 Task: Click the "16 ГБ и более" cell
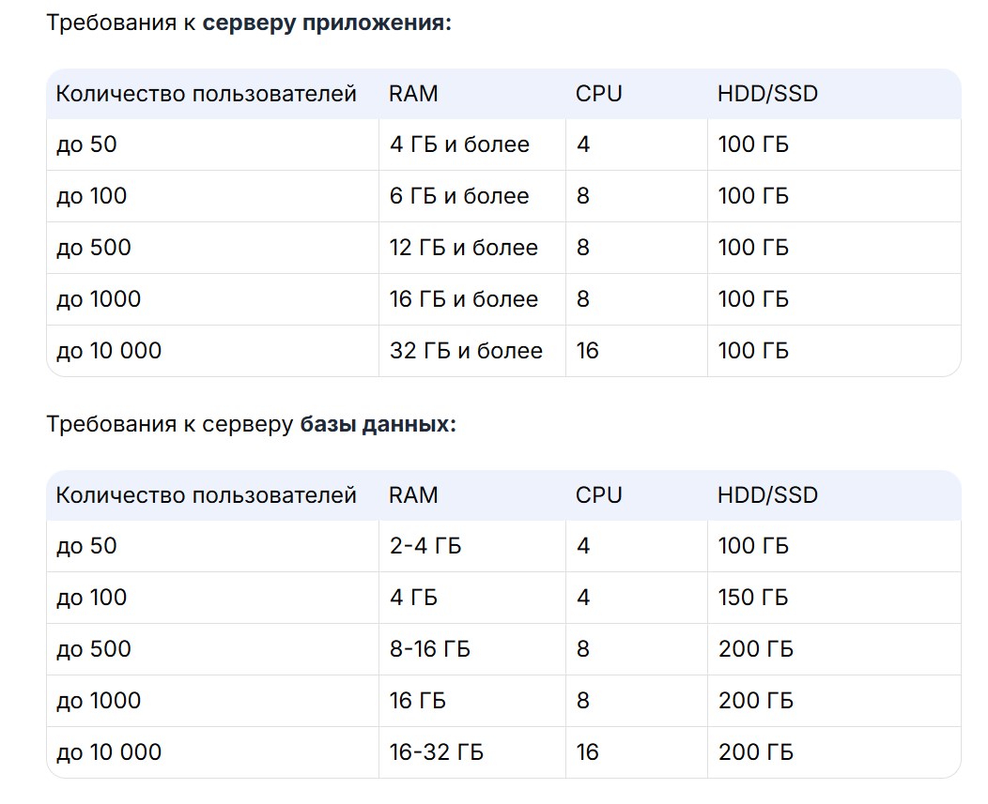click(x=464, y=299)
